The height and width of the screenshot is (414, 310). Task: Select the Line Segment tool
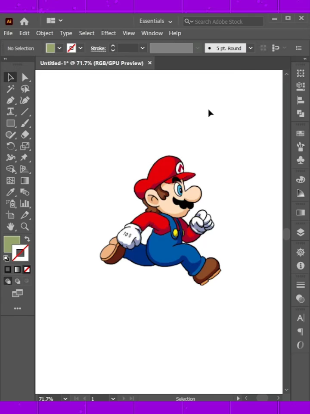point(25,112)
